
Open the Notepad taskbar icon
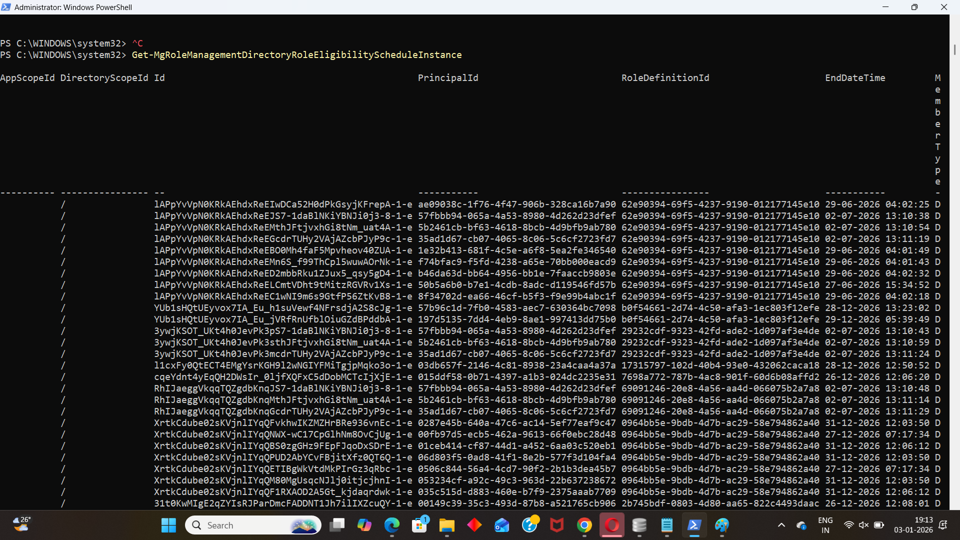(666, 525)
